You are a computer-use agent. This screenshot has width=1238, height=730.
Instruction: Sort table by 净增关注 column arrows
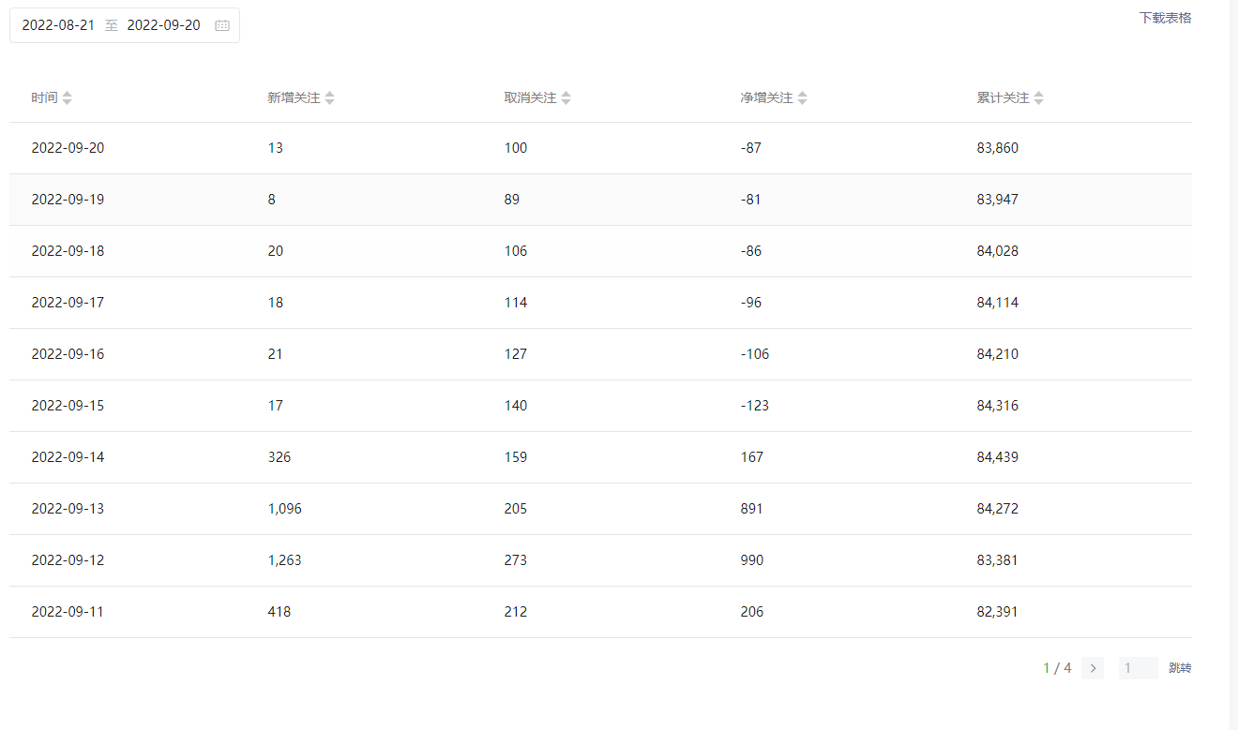[x=803, y=97]
